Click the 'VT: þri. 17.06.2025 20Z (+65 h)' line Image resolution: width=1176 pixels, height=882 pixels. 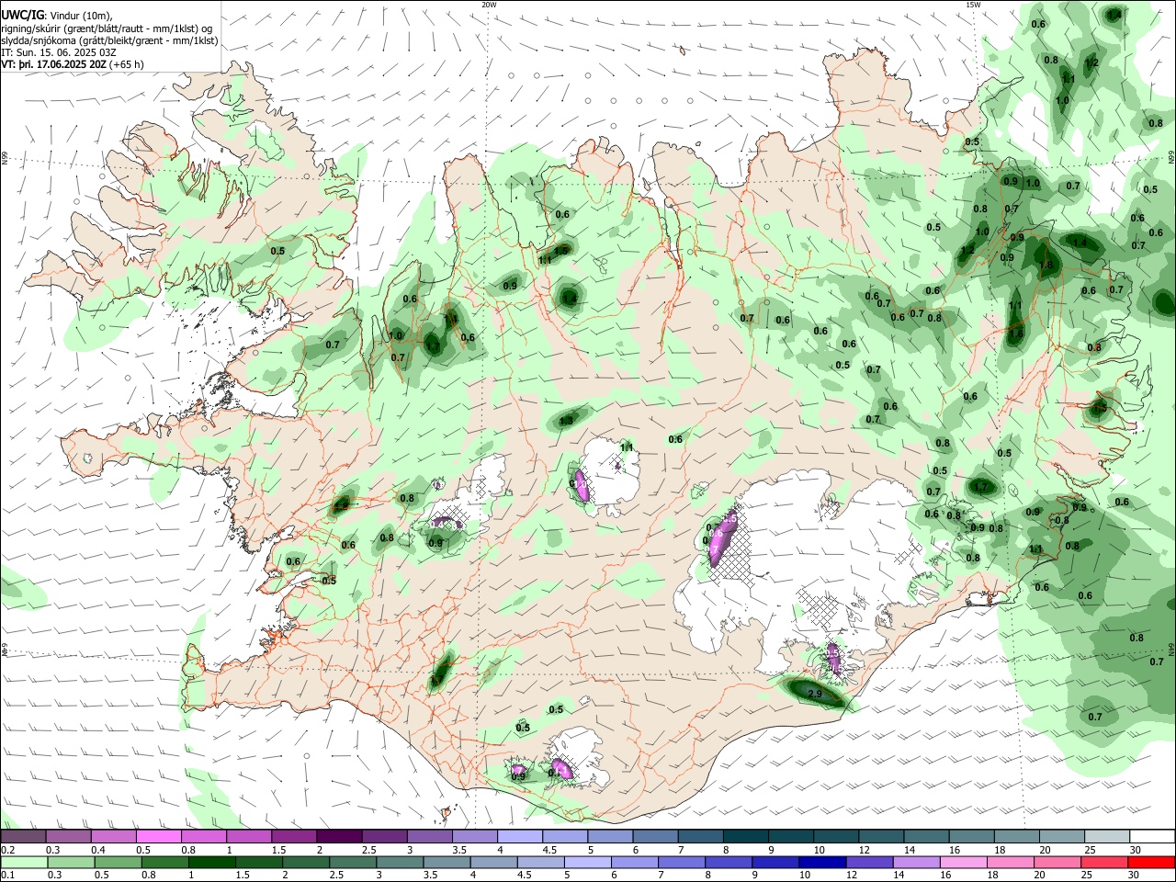72,64
